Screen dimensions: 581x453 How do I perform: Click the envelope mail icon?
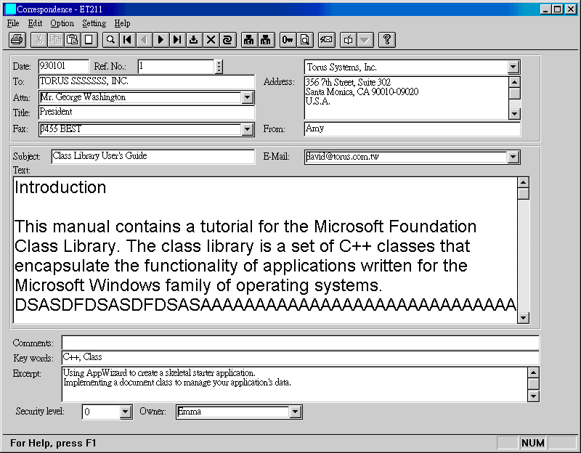pos(326,40)
